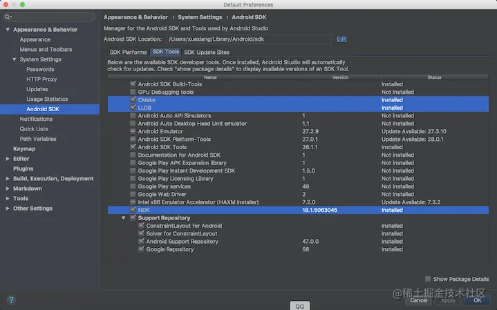Viewport: 497px width, 310px height.
Task: Uncheck the CMake checkbox
Action: click(x=133, y=99)
